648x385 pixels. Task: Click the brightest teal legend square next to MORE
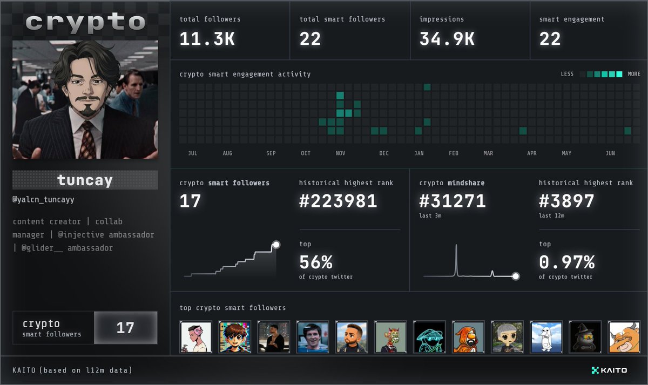[x=619, y=74]
